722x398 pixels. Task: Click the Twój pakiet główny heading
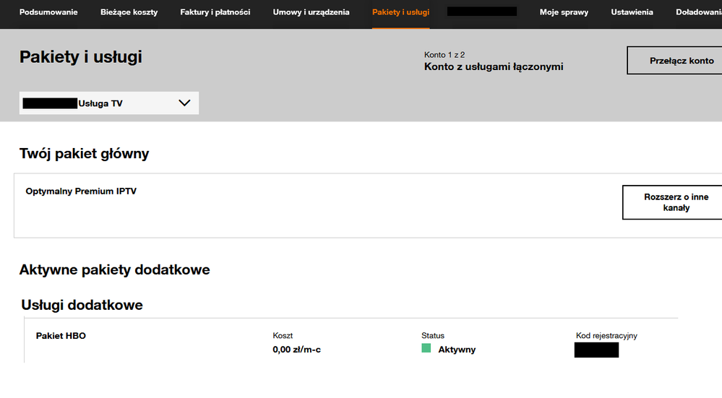tap(84, 153)
